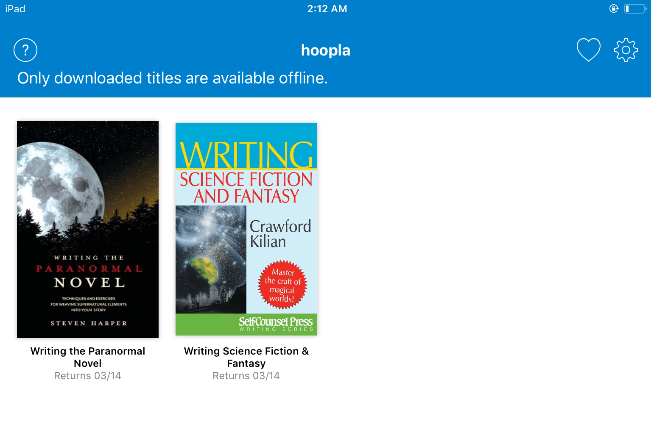This screenshot has width=651, height=441.
Task: Click the hoopla title in header
Action: pyautogui.click(x=325, y=50)
